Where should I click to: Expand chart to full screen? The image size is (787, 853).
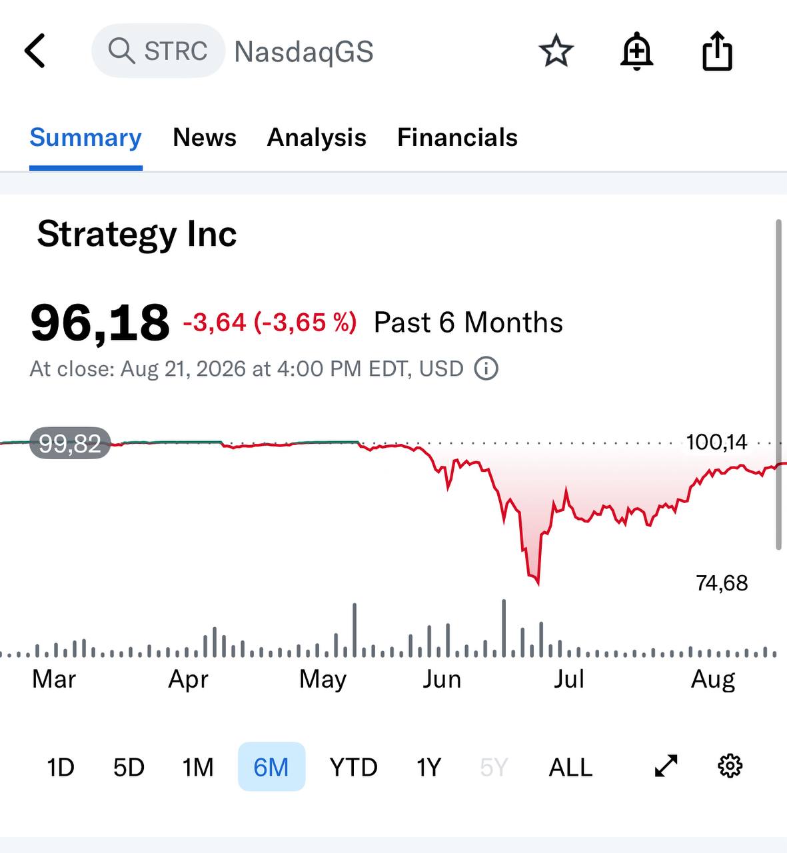coord(666,766)
